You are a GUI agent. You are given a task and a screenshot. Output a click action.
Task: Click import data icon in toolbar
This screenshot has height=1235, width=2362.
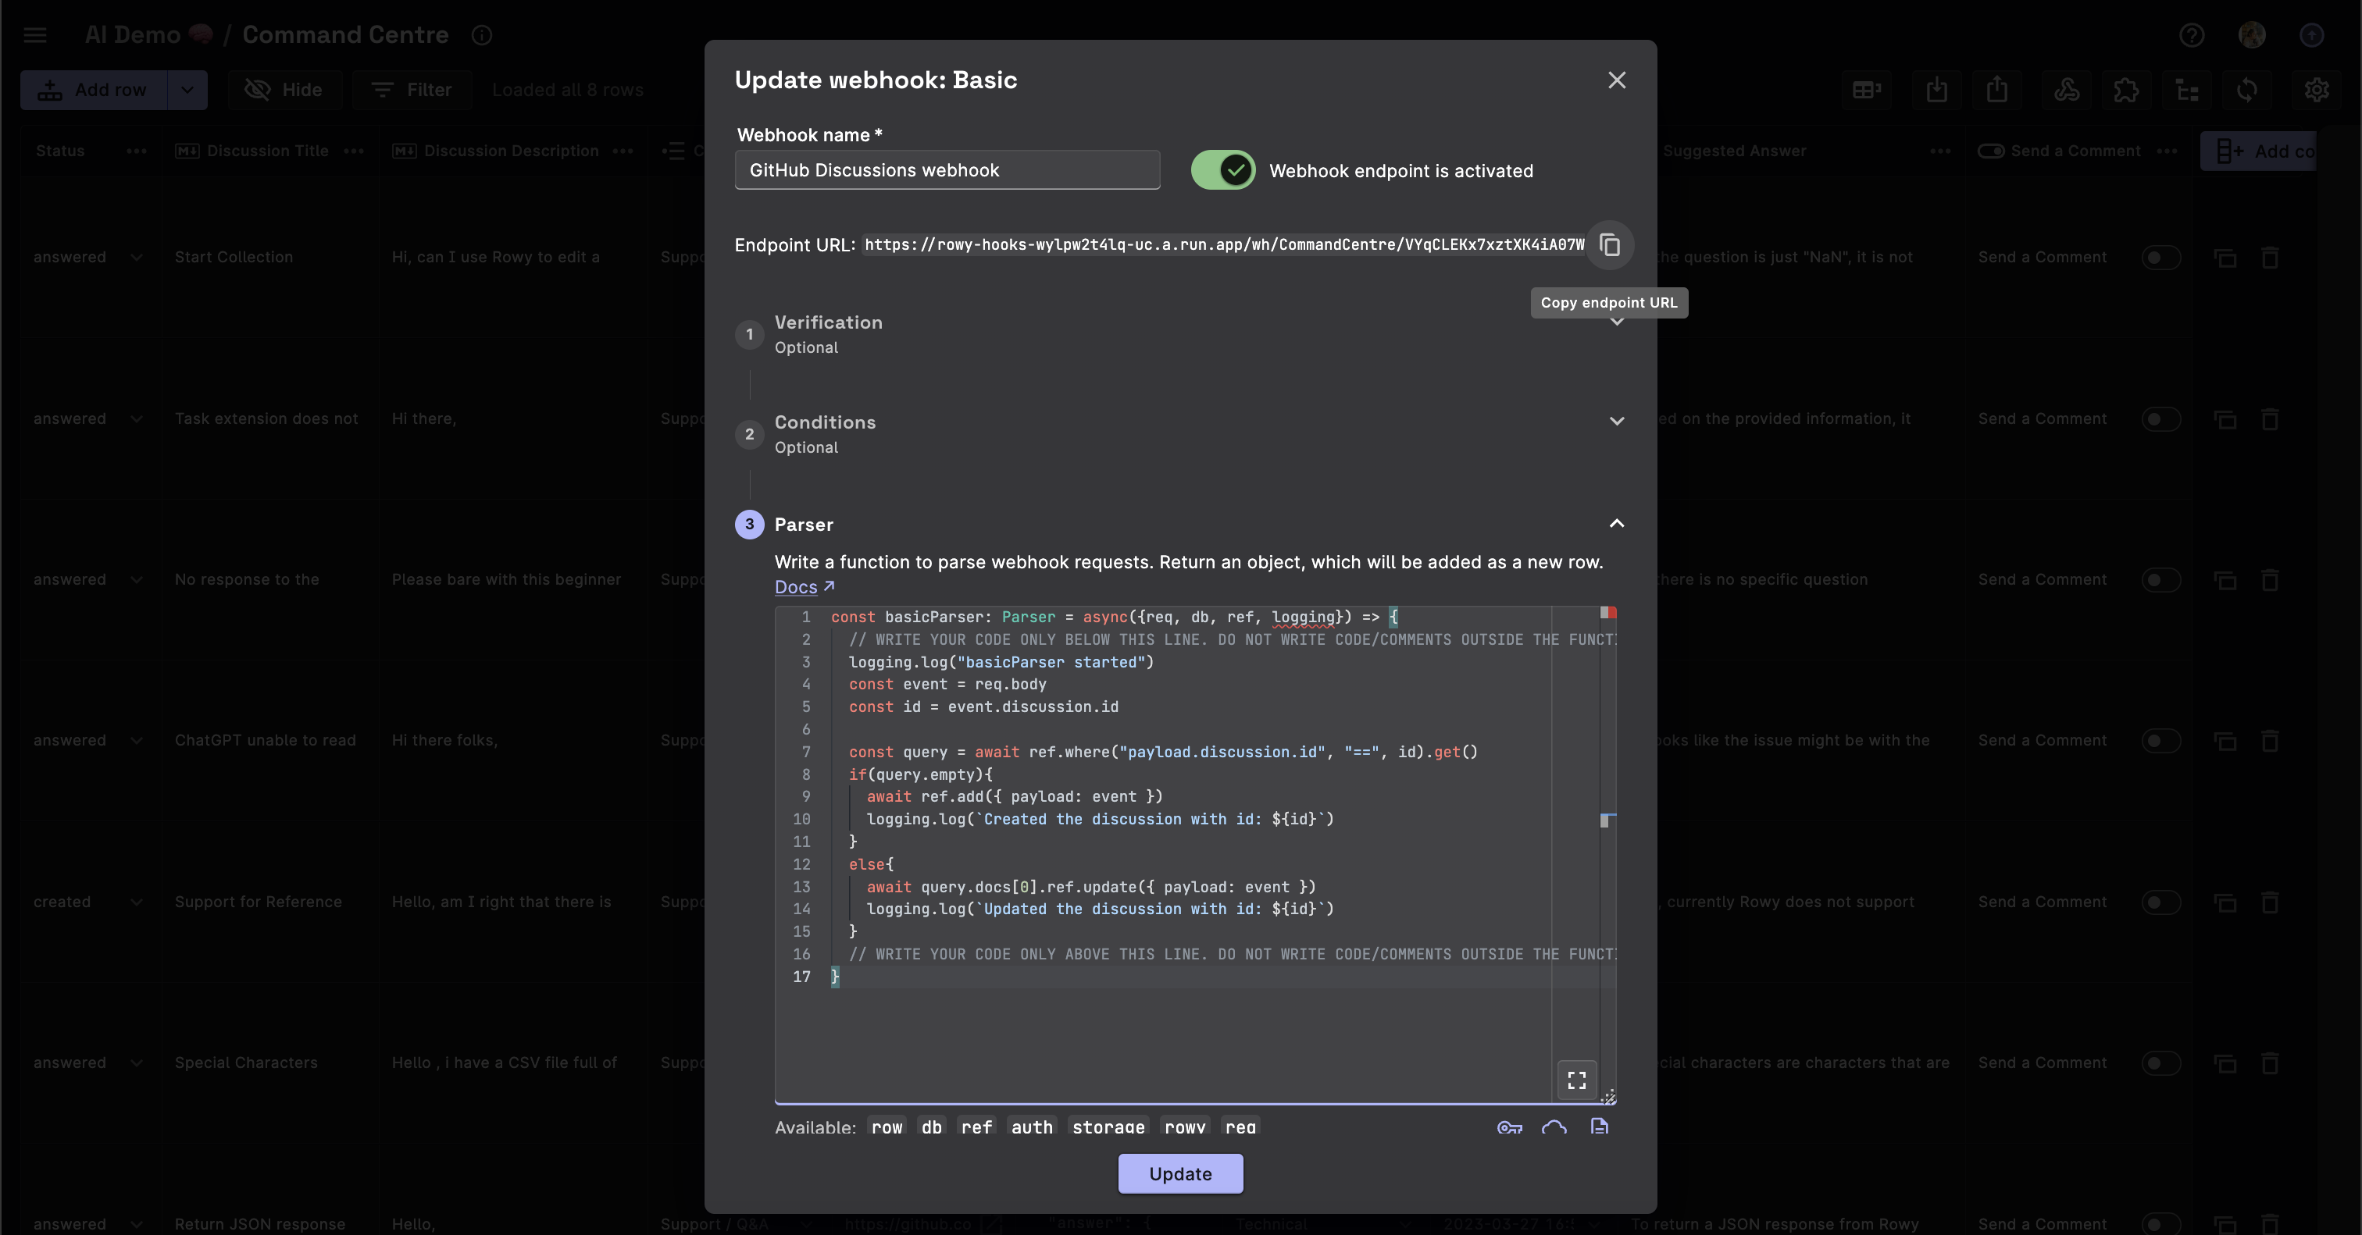tap(1936, 90)
